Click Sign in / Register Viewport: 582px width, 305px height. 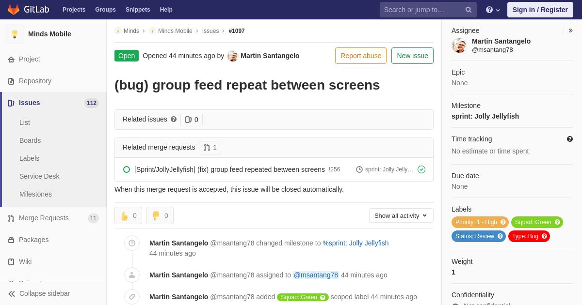click(x=540, y=10)
